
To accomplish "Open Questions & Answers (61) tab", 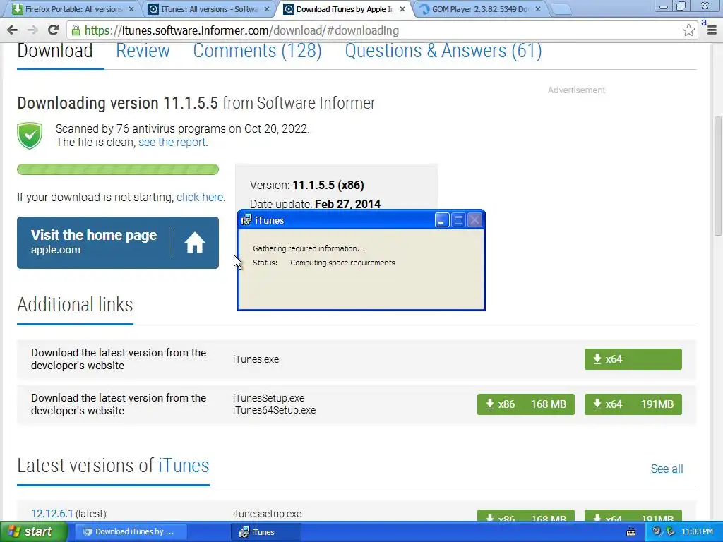I will [443, 51].
